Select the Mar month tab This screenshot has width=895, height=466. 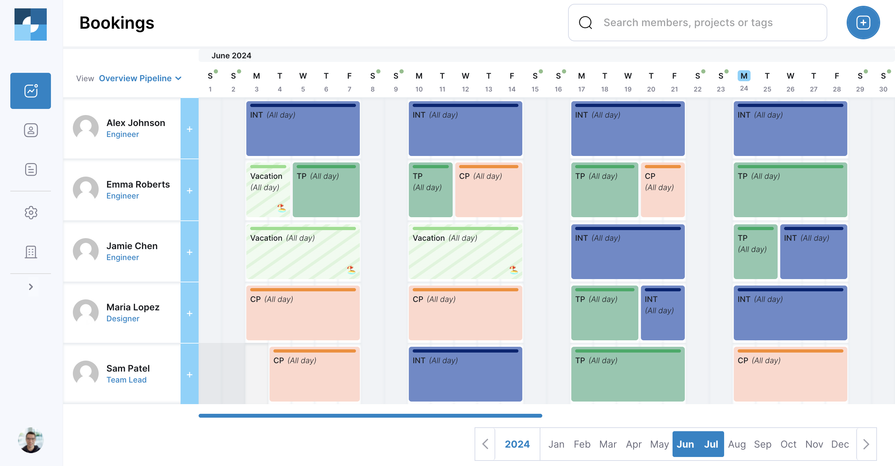(608, 444)
